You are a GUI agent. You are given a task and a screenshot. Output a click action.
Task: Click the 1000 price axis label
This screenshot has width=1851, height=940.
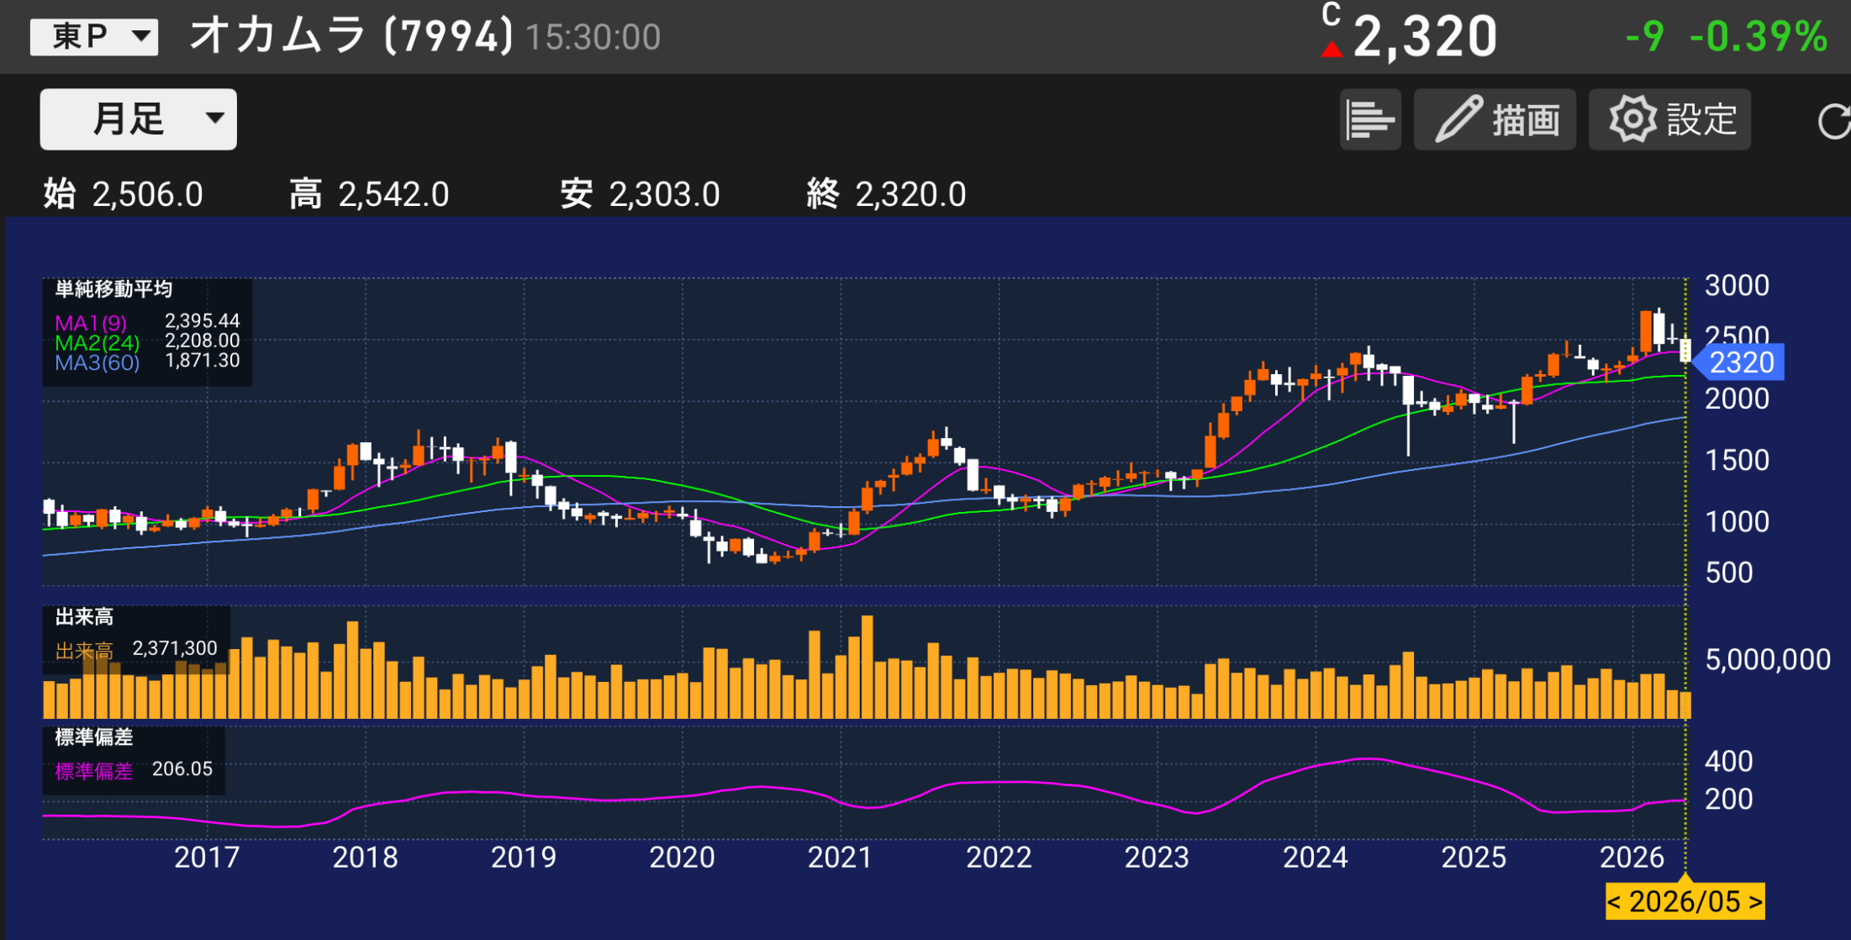pyautogui.click(x=1737, y=522)
